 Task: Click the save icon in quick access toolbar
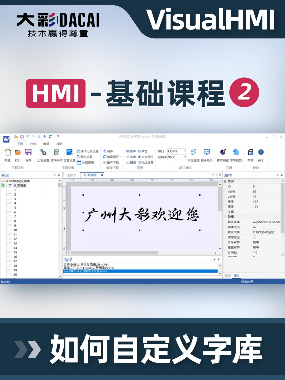22,137
